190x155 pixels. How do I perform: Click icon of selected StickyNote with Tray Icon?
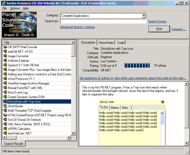click(5, 101)
